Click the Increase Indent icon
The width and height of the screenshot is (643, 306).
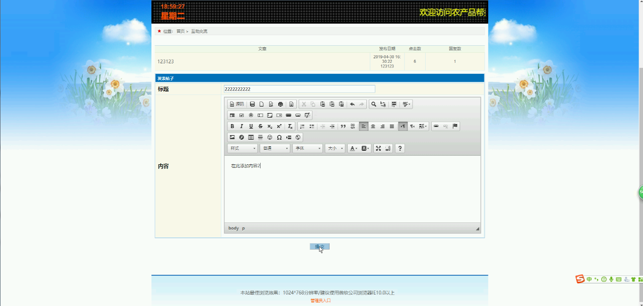tap(332, 126)
